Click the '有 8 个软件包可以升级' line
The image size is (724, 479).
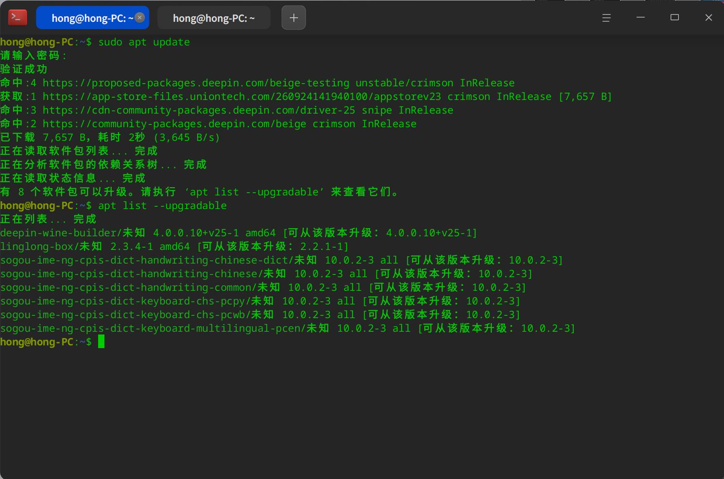199,192
